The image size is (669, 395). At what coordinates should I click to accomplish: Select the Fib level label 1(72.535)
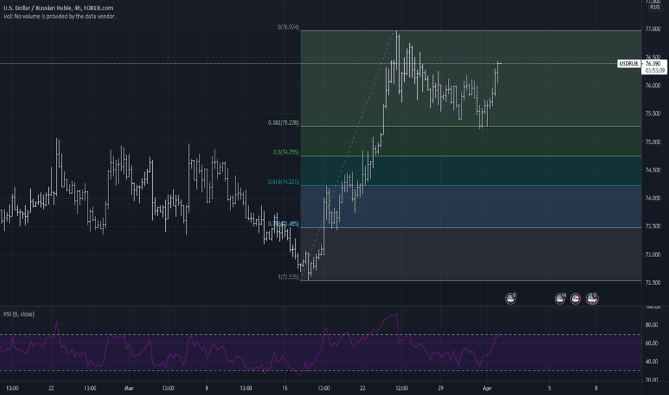(289, 276)
